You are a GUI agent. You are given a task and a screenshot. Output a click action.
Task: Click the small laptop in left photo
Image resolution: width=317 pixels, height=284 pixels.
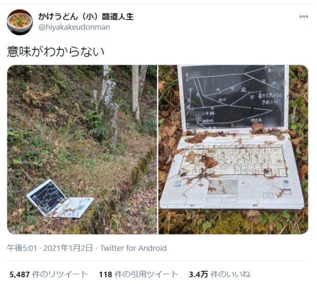[x=60, y=199]
